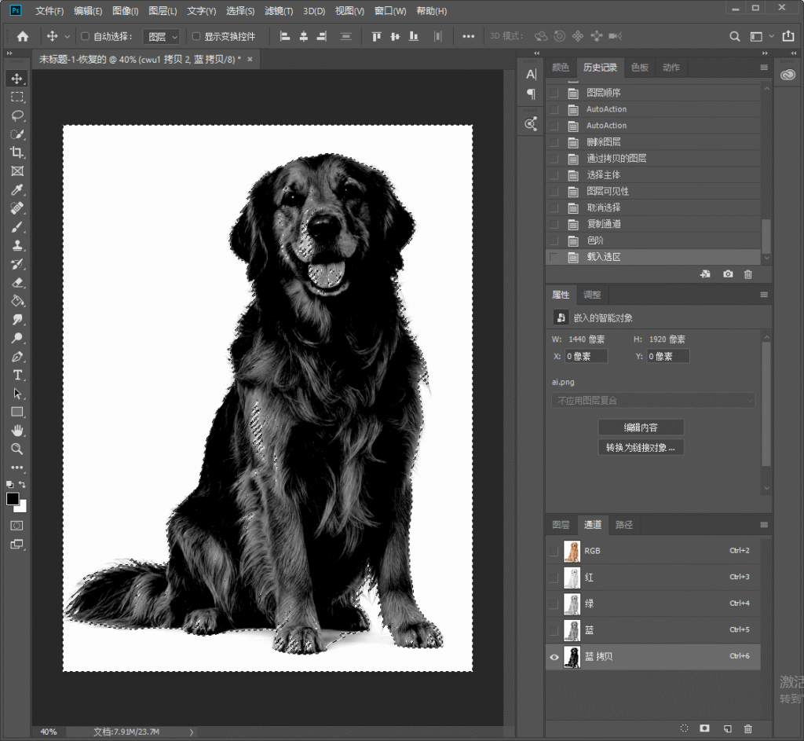Delete current history state trash icon
The image size is (804, 741).
tap(748, 274)
